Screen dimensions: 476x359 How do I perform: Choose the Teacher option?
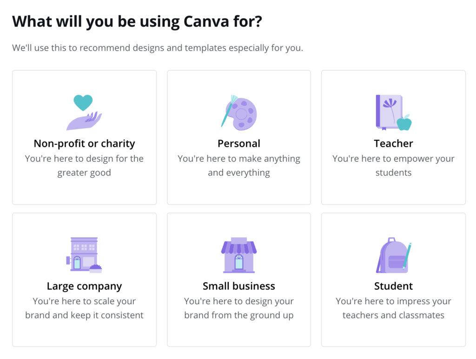tap(393, 137)
